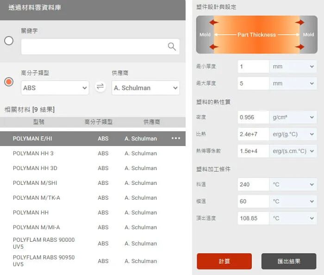This screenshot has width=324, height=275.
Task: Select the POLYMAN M/MI-A material row
Action: (x=93, y=227)
